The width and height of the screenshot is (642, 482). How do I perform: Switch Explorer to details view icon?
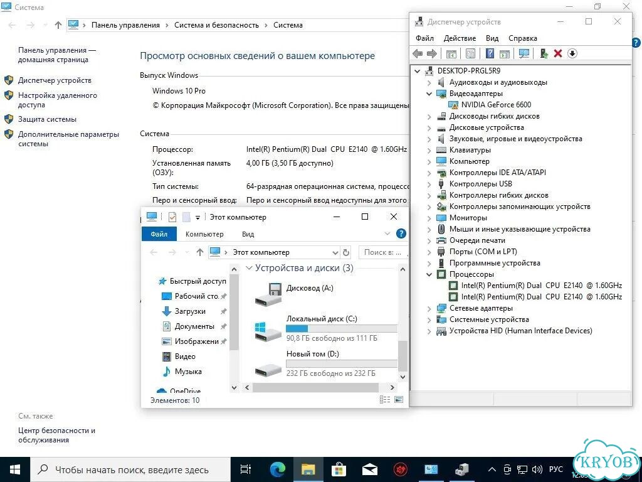385,400
